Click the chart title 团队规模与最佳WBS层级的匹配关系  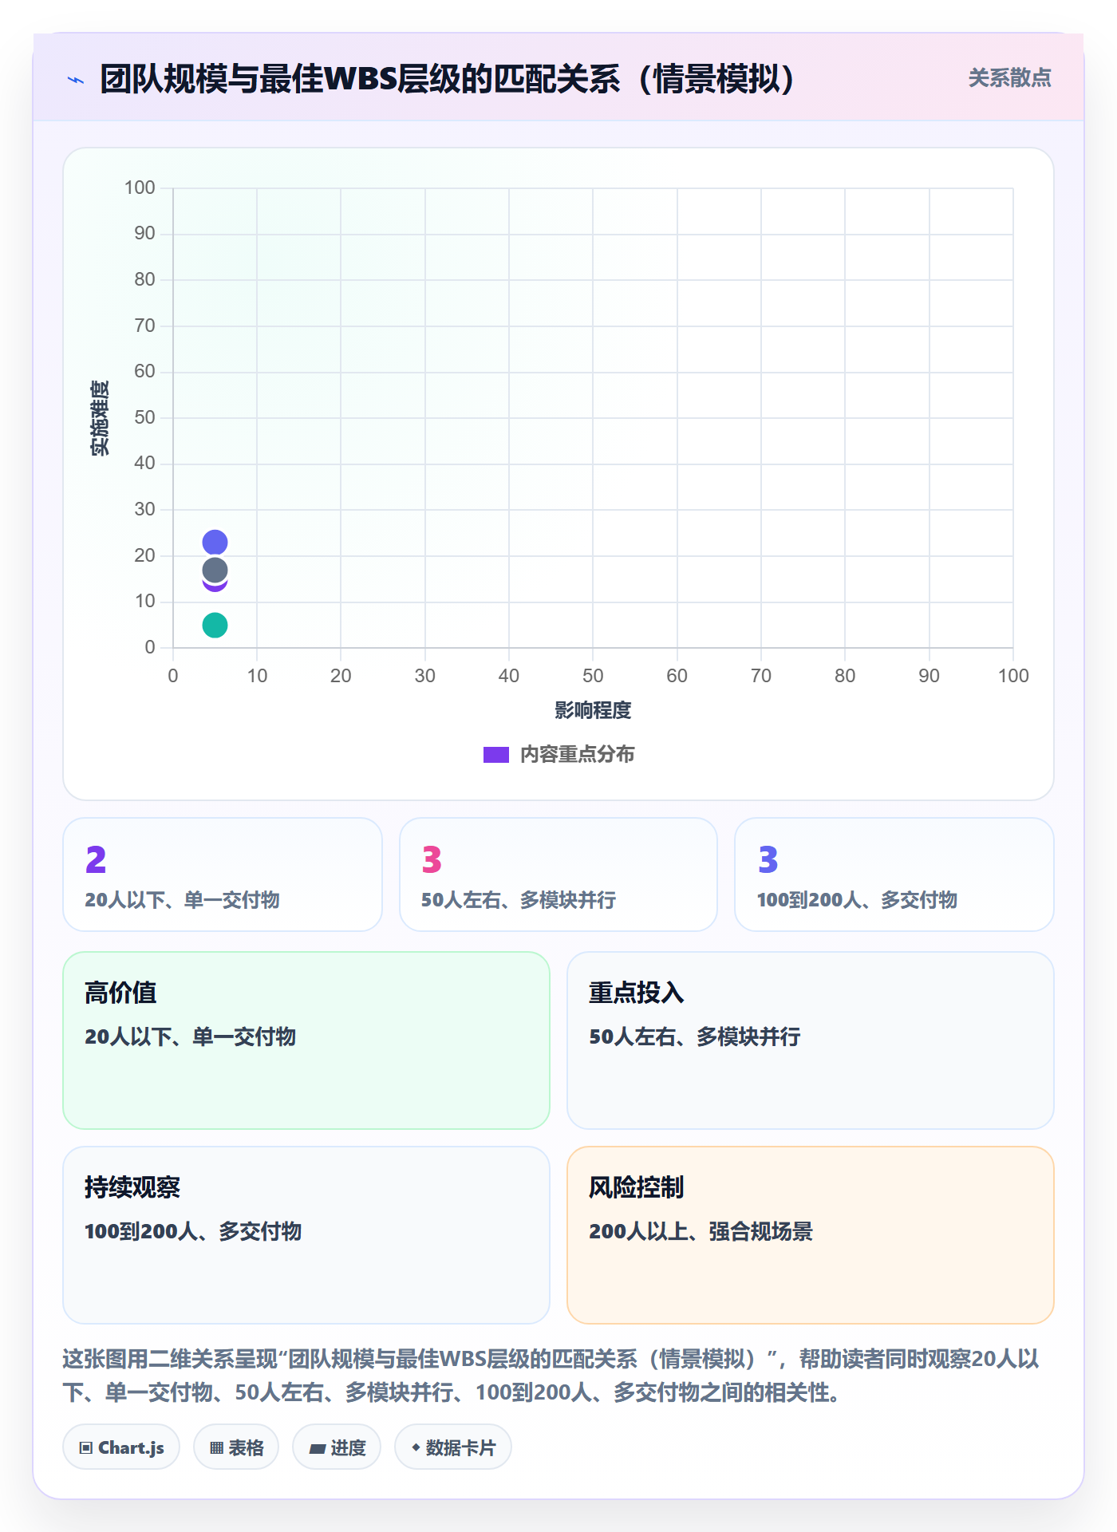pyautogui.click(x=447, y=79)
